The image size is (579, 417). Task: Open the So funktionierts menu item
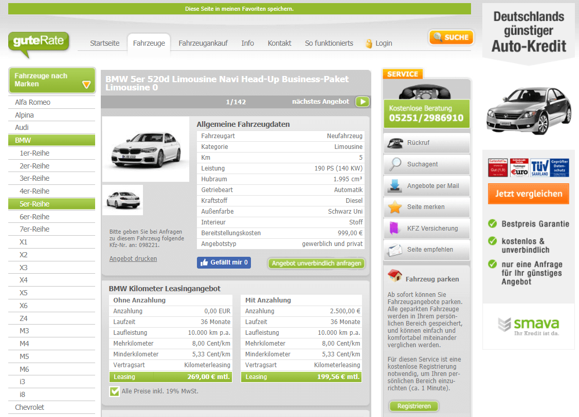(329, 43)
